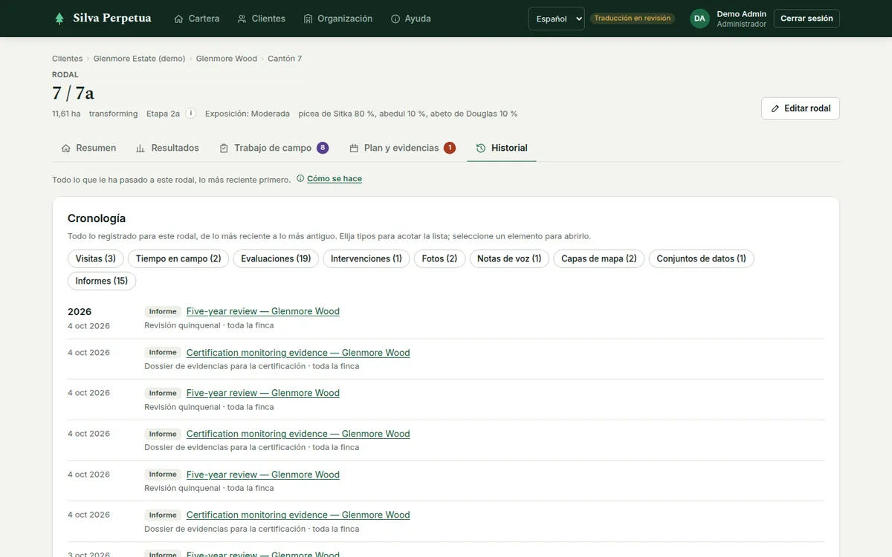Open the Español language dropdown
892x557 pixels.
click(557, 19)
